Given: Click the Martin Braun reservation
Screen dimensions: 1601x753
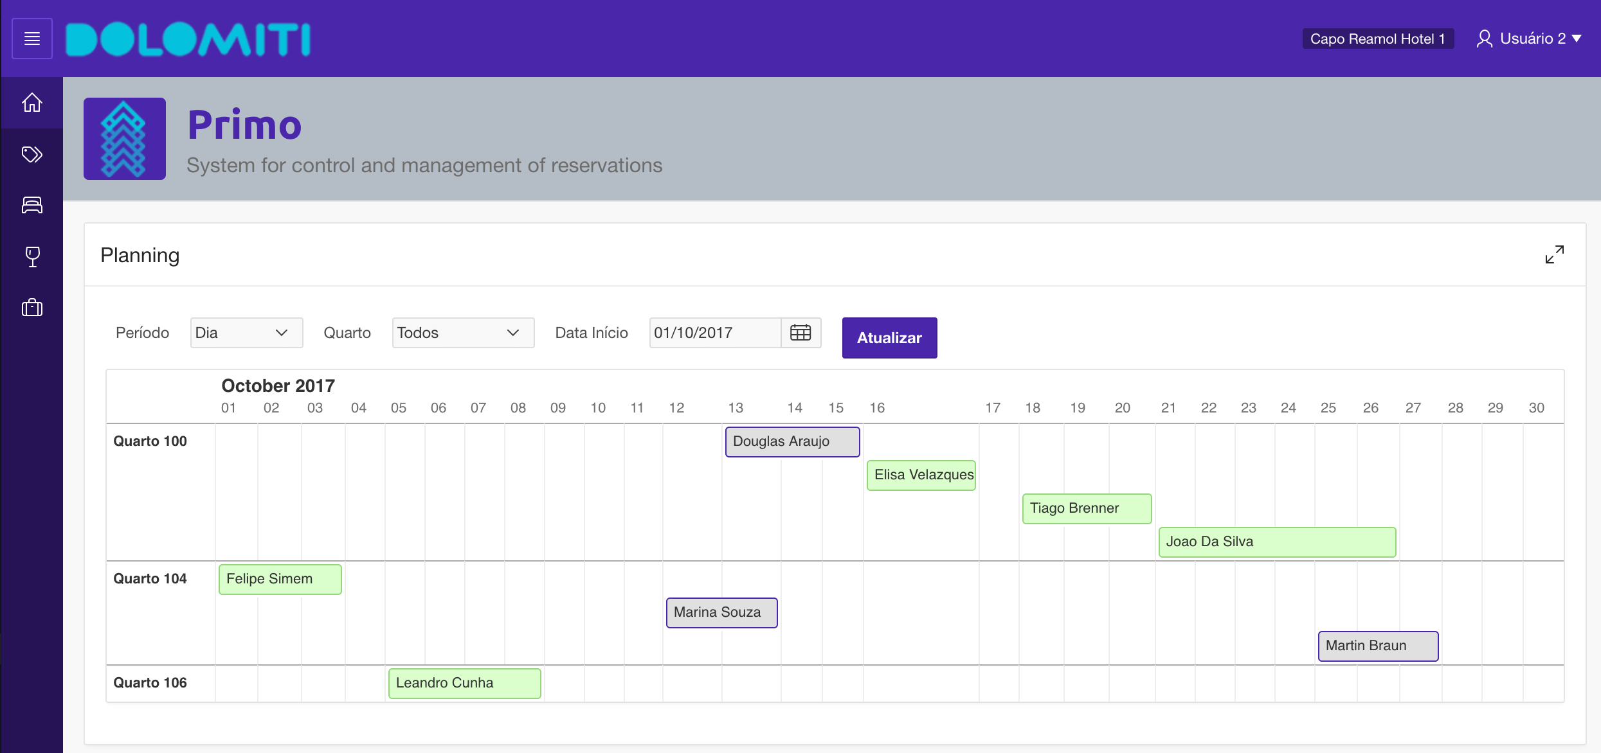Looking at the screenshot, I should tap(1377, 646).
